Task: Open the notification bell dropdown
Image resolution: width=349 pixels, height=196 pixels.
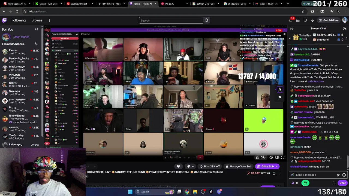Action: 190,166
